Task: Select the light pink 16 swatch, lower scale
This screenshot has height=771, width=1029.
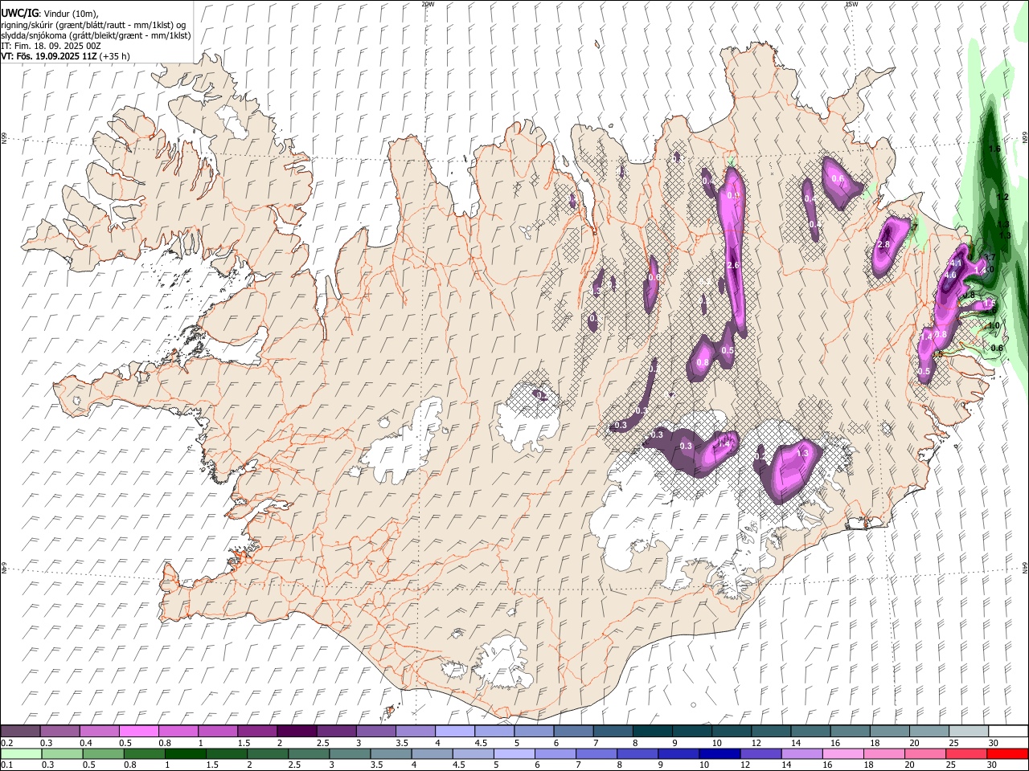Action: click(845, 753)
